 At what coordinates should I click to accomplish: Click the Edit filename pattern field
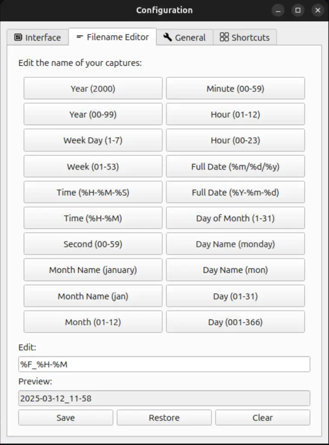click(164, 364)
